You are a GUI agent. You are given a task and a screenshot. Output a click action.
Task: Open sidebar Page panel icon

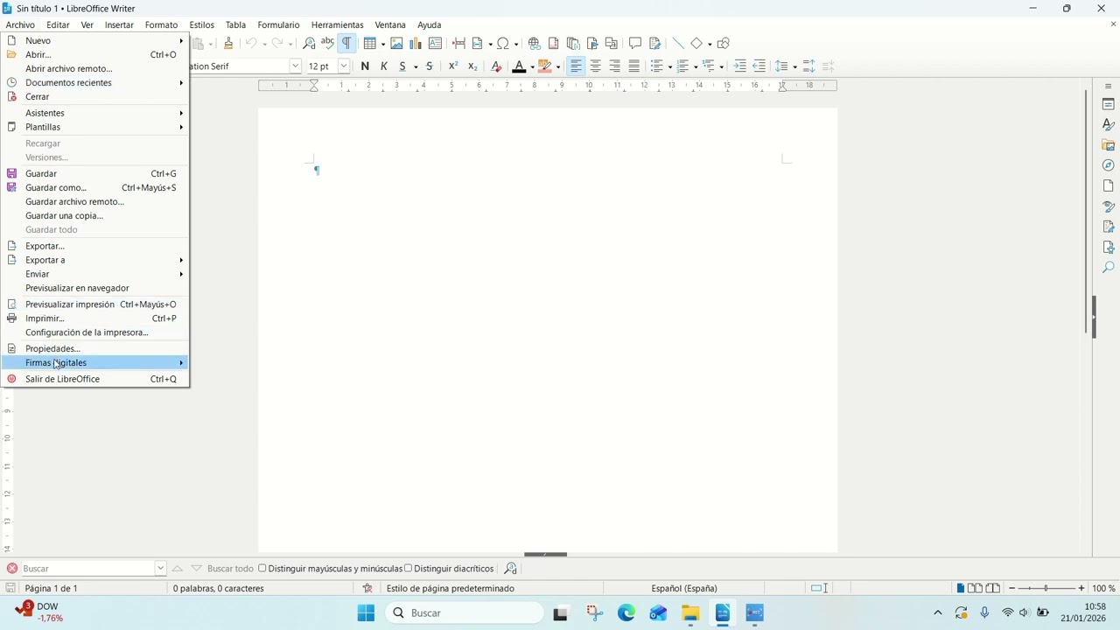click(x=1108, y=185)
